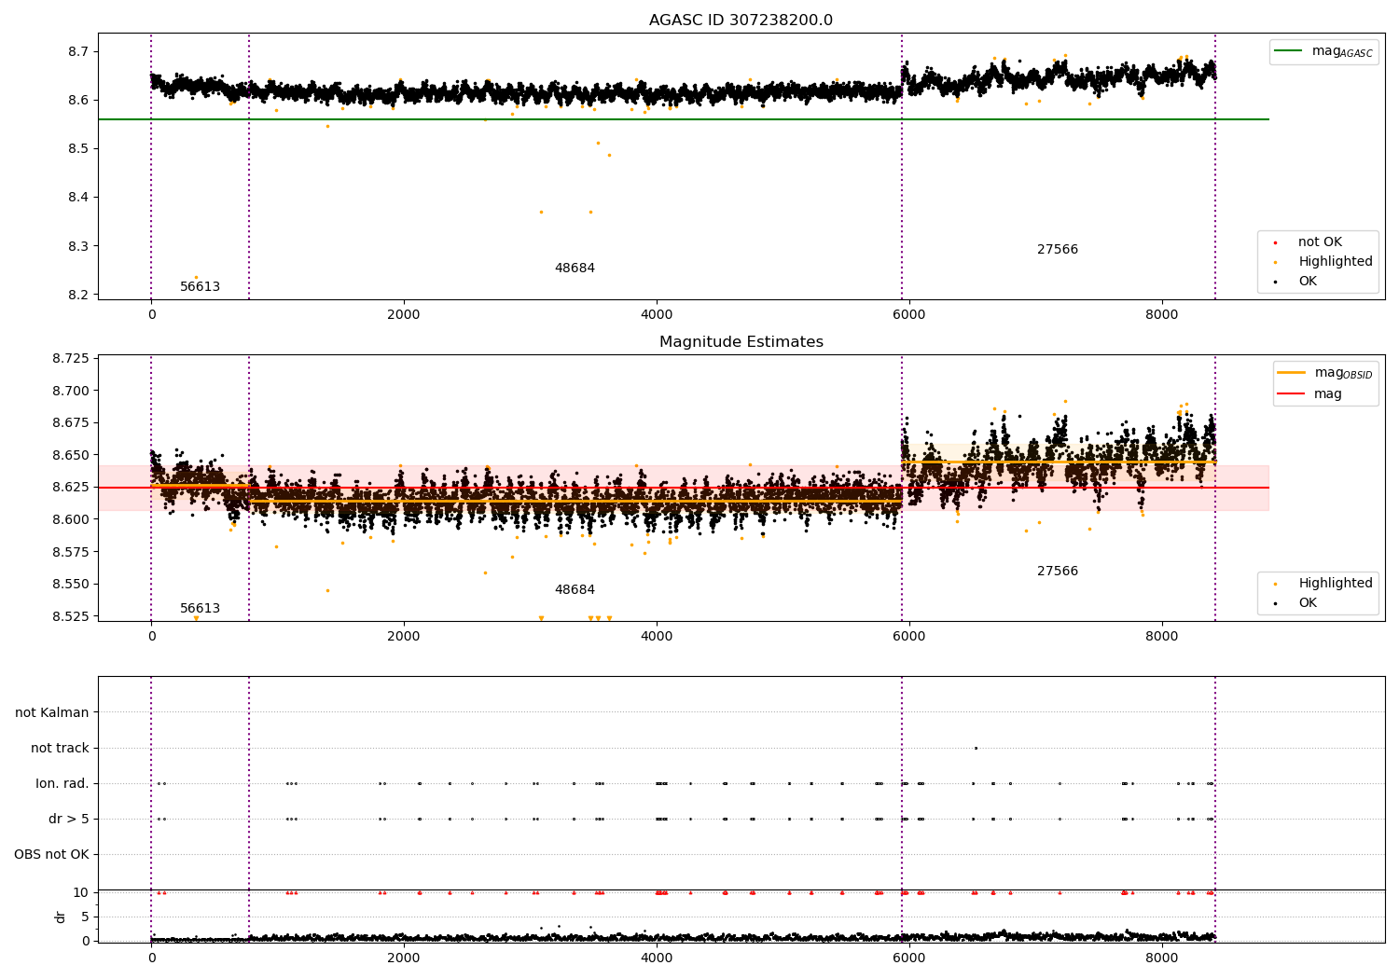Select the green mag AGASC legend line sample
The height and width of the screenshot is (979, 1399).
point(1289,51)
